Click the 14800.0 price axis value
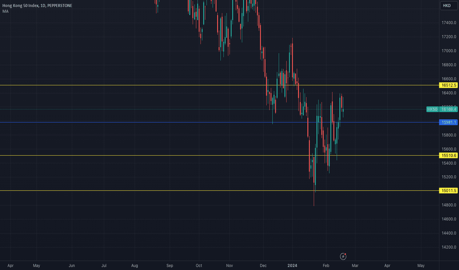The width and height of the screenshot is (459, 270). point(449,205)
